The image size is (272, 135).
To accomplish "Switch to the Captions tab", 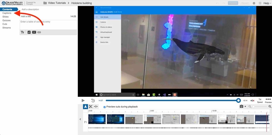I will pos(7,13).
